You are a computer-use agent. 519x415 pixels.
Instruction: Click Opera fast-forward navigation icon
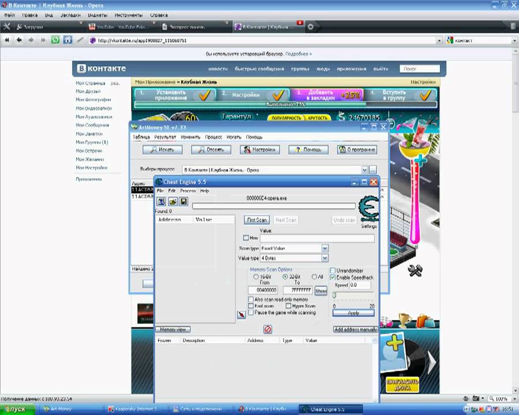click(x=43, y=40)
